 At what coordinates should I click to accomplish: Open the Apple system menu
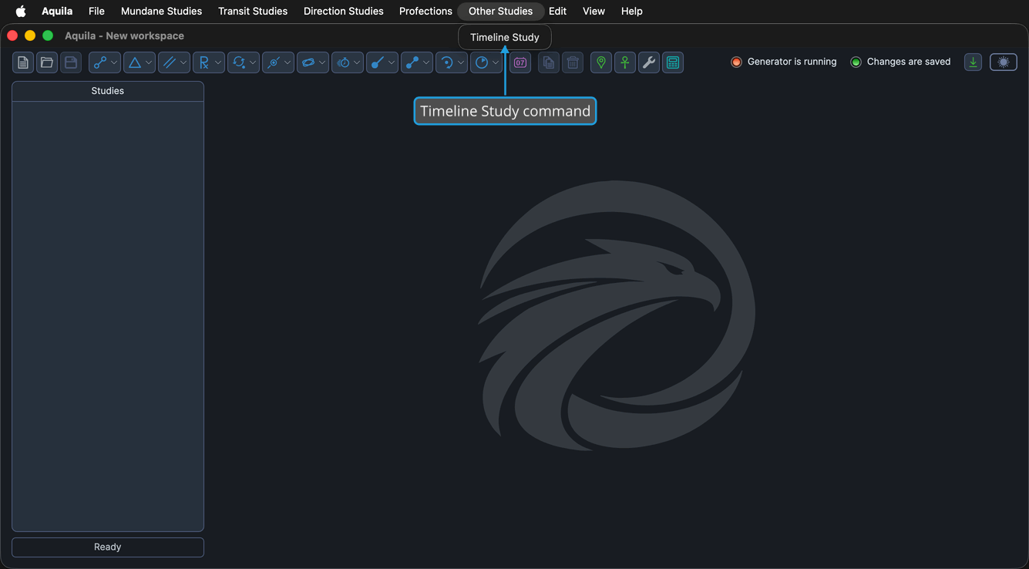[x=21, y=11]
